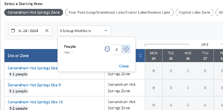
Task: Close the group members popup
Action: click(124, 66)
